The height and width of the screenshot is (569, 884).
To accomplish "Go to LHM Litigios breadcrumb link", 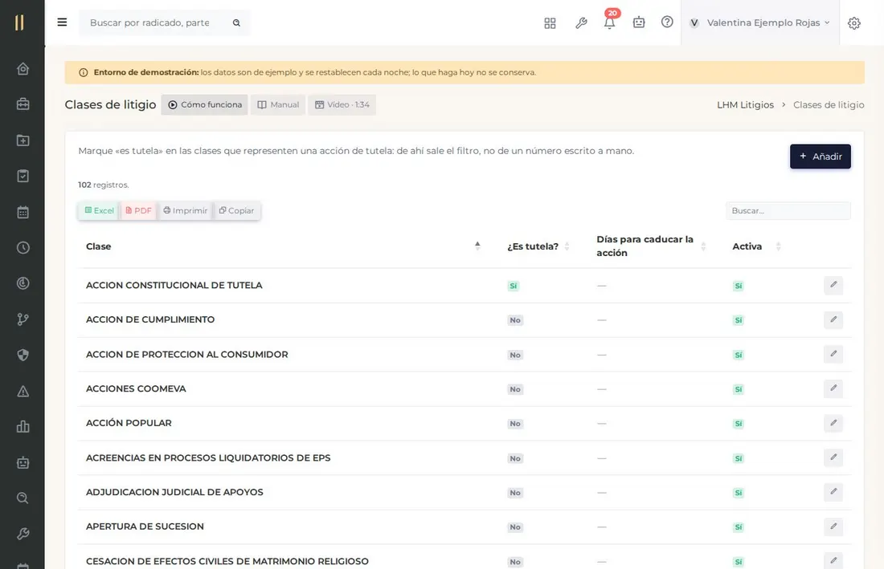I will click(x=745, y=104).
